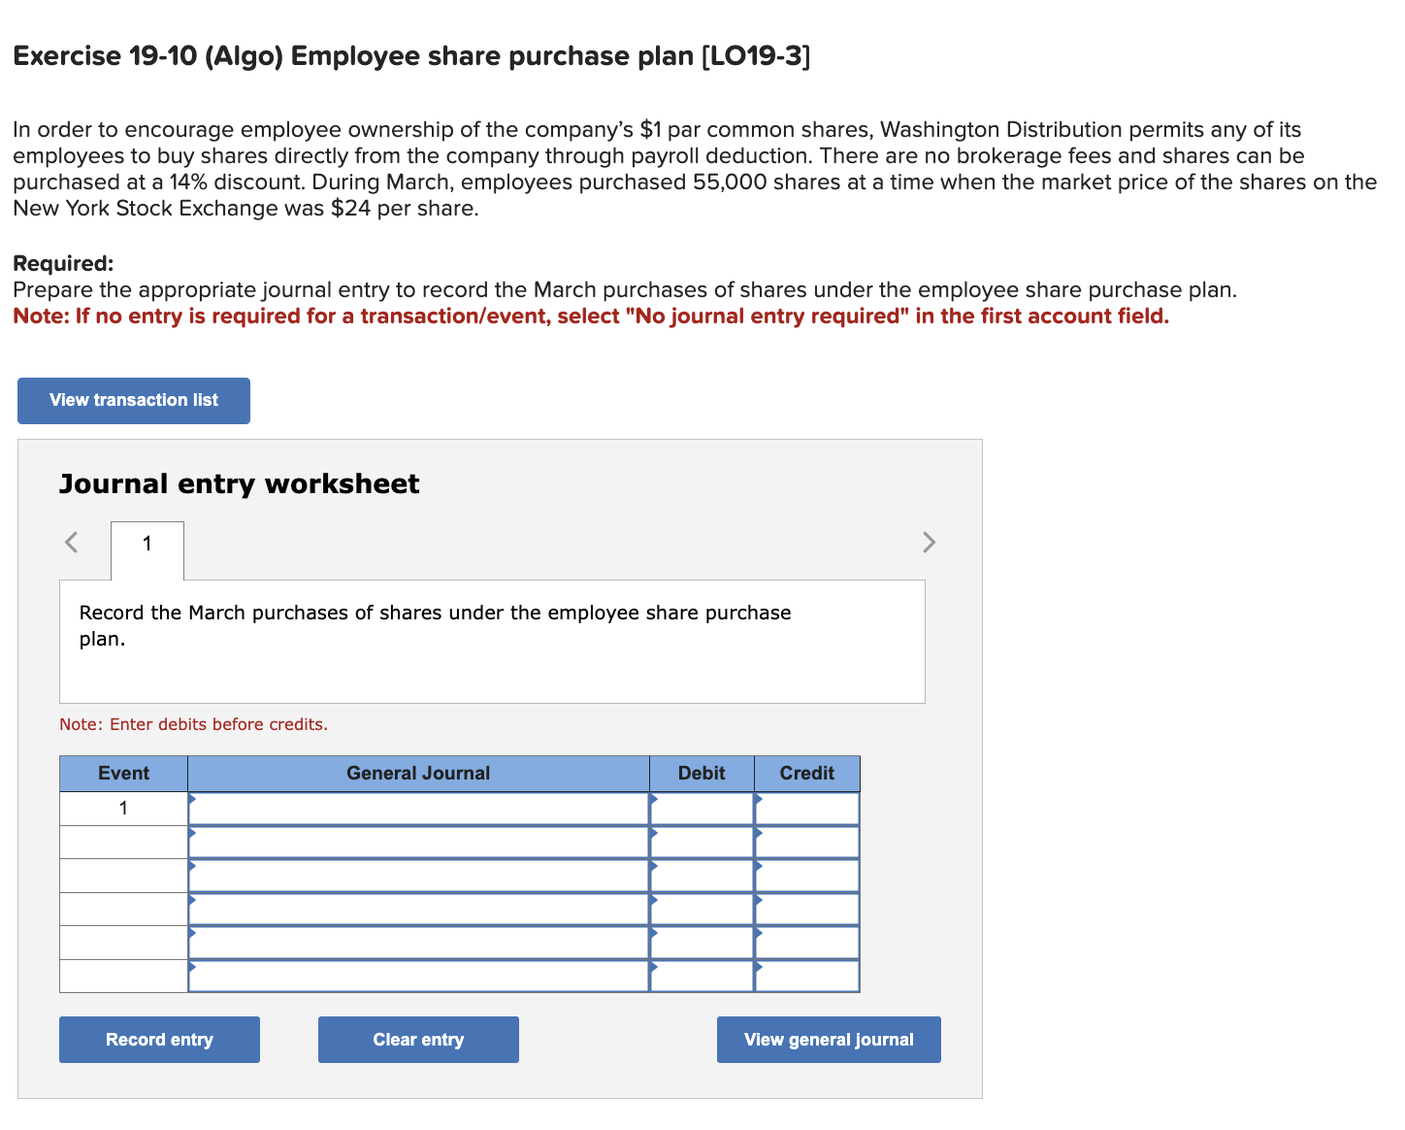The height and width of the screenshot is (1130, 1405).
Task: Click the Clear entry button
Action: pyautogui.click(x=417, y=1039)
